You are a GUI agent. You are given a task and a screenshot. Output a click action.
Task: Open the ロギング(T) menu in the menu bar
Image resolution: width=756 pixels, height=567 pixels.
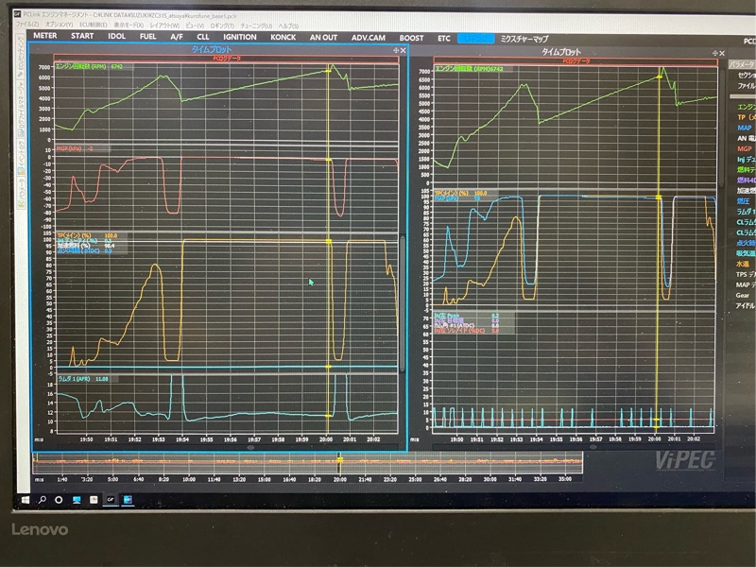[x=222, y=26]
